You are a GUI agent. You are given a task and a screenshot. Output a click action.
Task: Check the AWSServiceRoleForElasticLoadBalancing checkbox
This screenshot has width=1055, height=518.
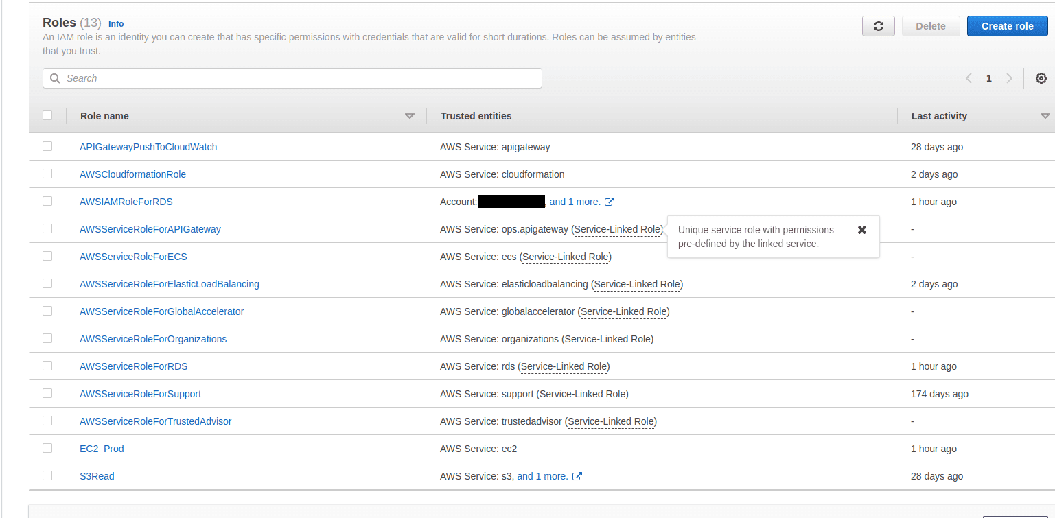47,283
